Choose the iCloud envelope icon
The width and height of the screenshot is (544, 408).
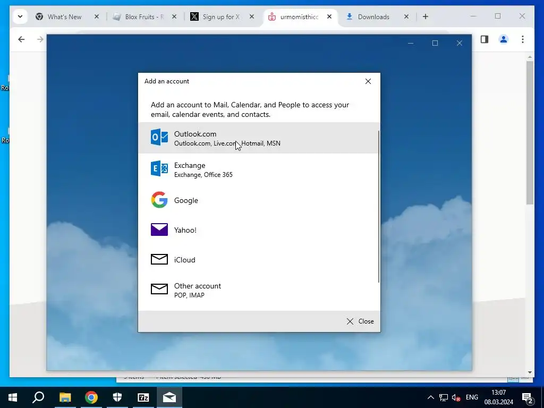click(159, 259)
